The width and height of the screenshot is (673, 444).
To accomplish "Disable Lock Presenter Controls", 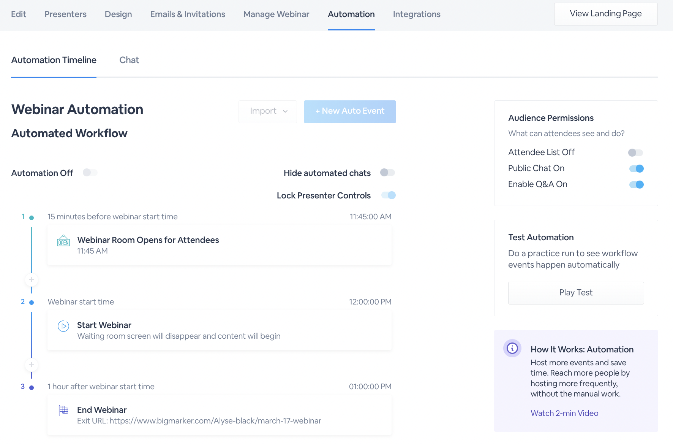I will click(389, 195).
